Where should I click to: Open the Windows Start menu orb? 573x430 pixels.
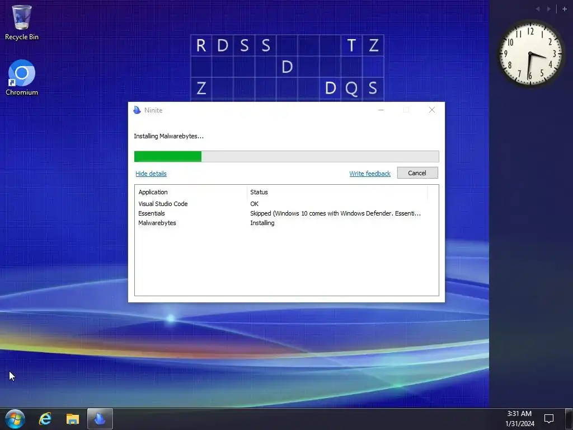coord(15,419)
